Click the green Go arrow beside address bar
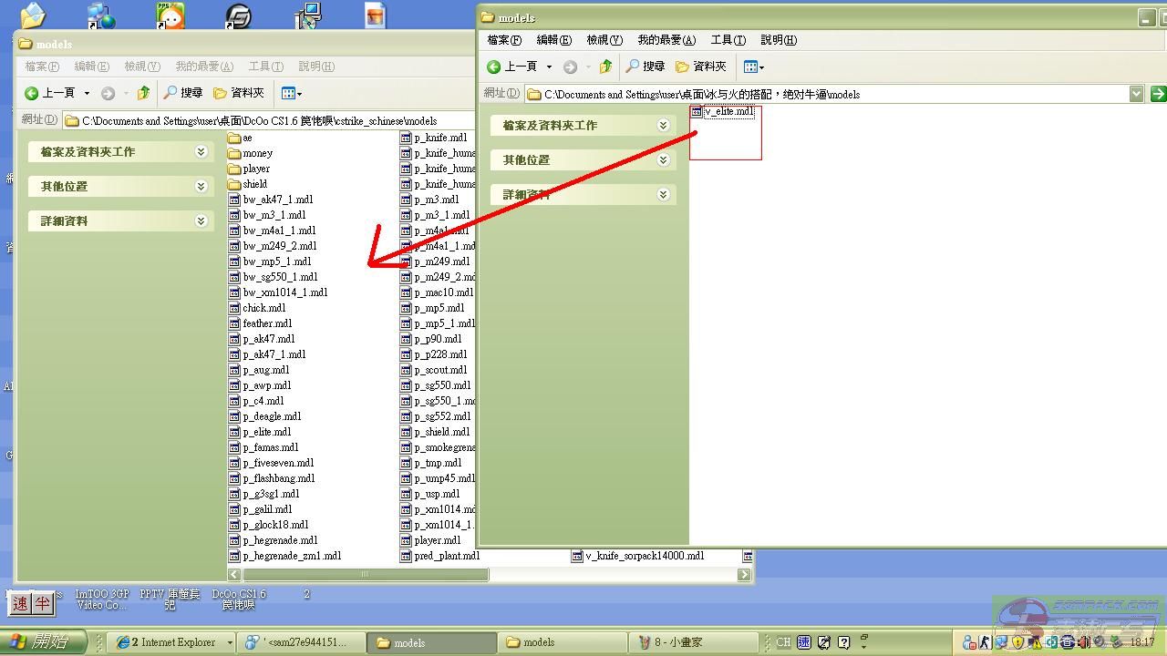Viewport: 1167px width, 656px height. pyautogui.click(x=1158, y=94)
